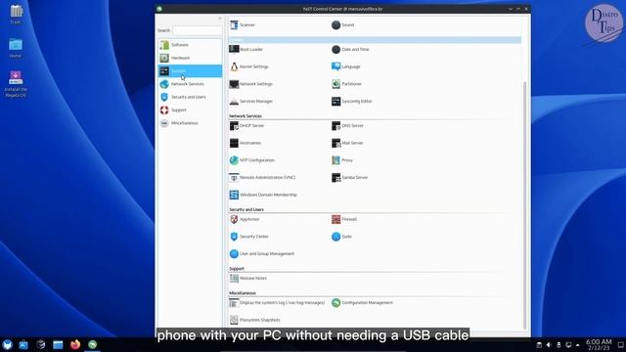
Task: Open Mail Server configuration
Action: coord(347,143)
